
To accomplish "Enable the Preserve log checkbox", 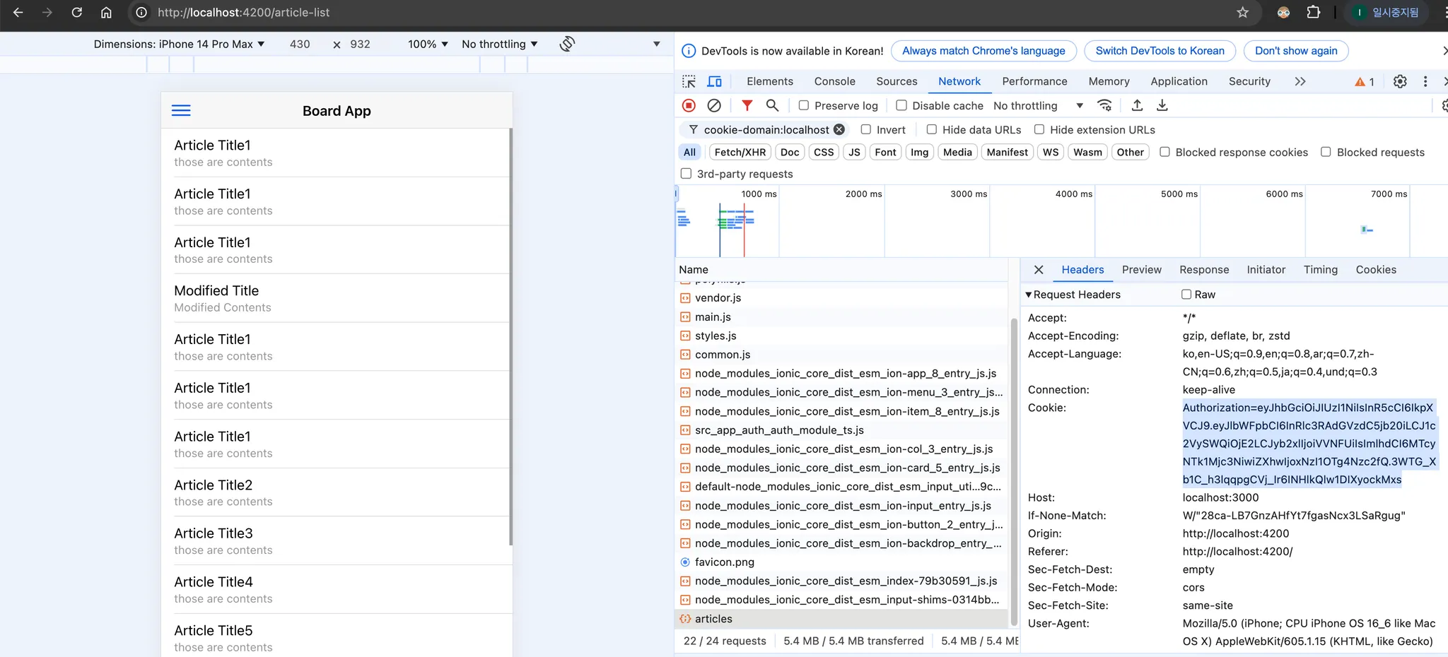I will coord(804,105).
